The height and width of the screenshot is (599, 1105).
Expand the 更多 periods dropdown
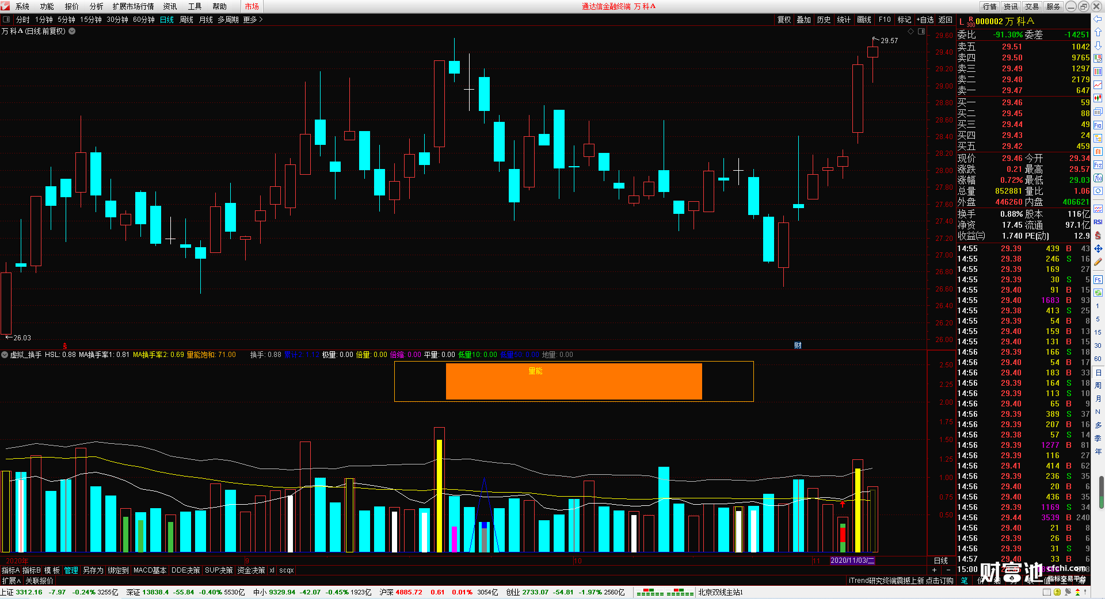(253, 20)
